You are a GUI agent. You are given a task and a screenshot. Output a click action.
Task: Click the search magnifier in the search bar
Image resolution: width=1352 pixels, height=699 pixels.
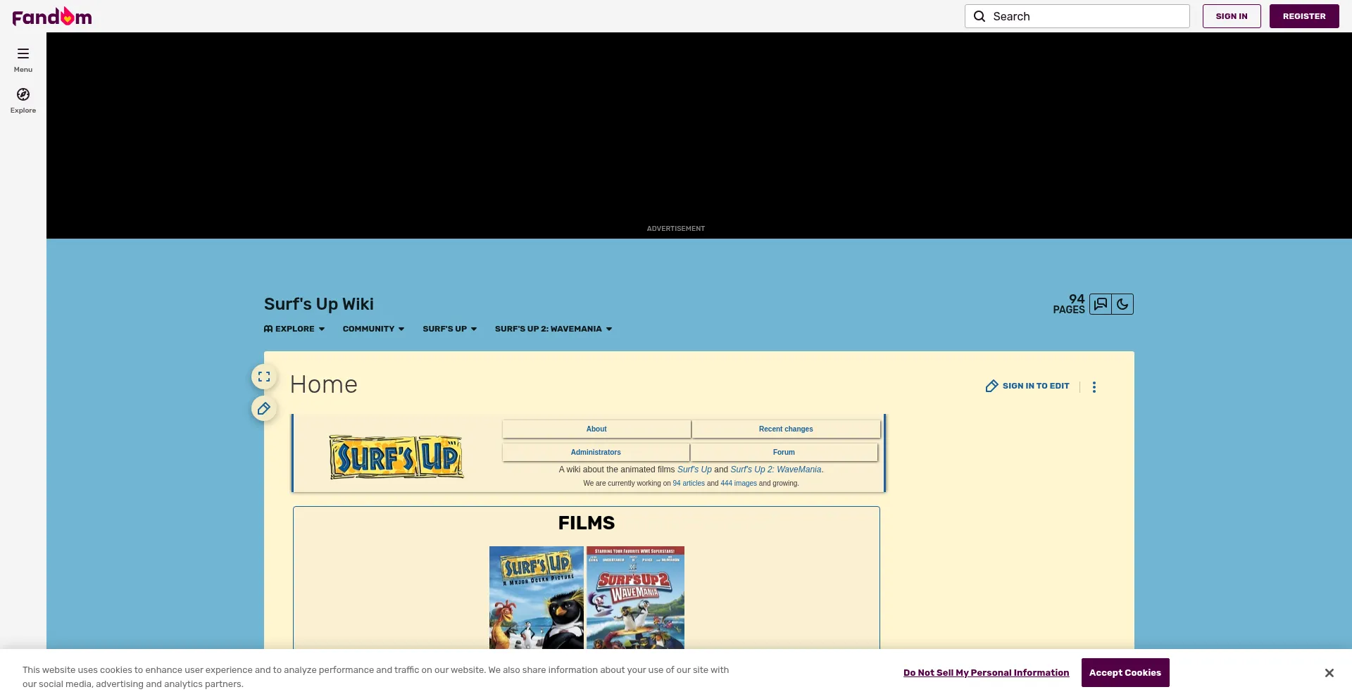tap(979, 15)
